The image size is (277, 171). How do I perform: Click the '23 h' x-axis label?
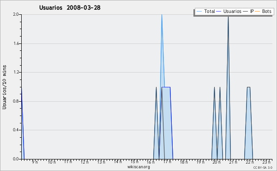click(266, 162)
